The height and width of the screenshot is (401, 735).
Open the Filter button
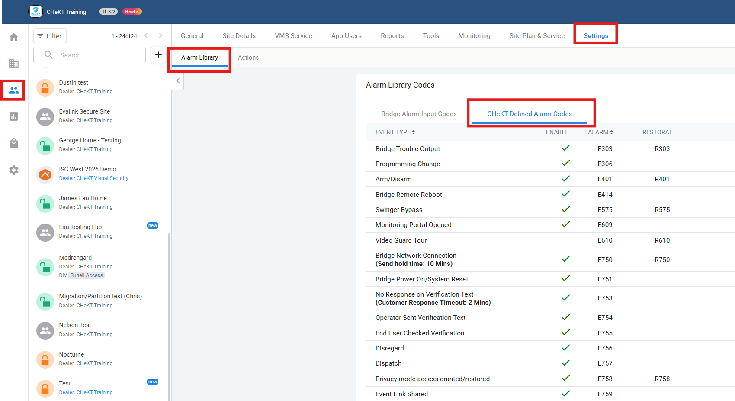point(50,36)
